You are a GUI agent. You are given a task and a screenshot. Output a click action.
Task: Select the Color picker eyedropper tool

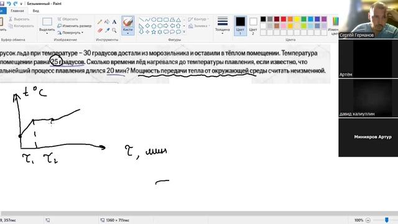click(x=107, y=30)
